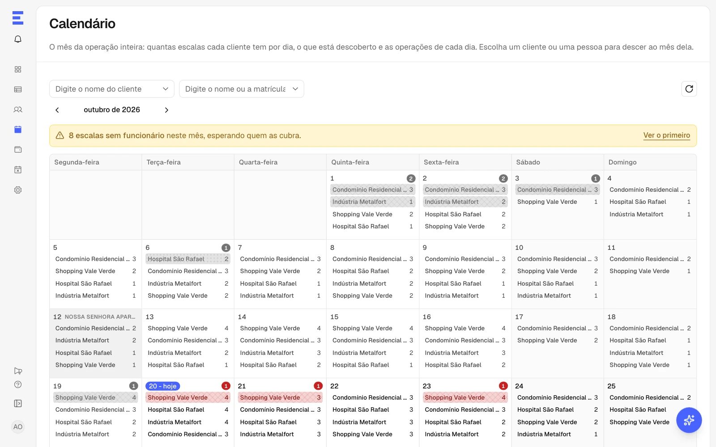
Task: Select Shopping Vale Verde on day 11
Action: [650, 271]
